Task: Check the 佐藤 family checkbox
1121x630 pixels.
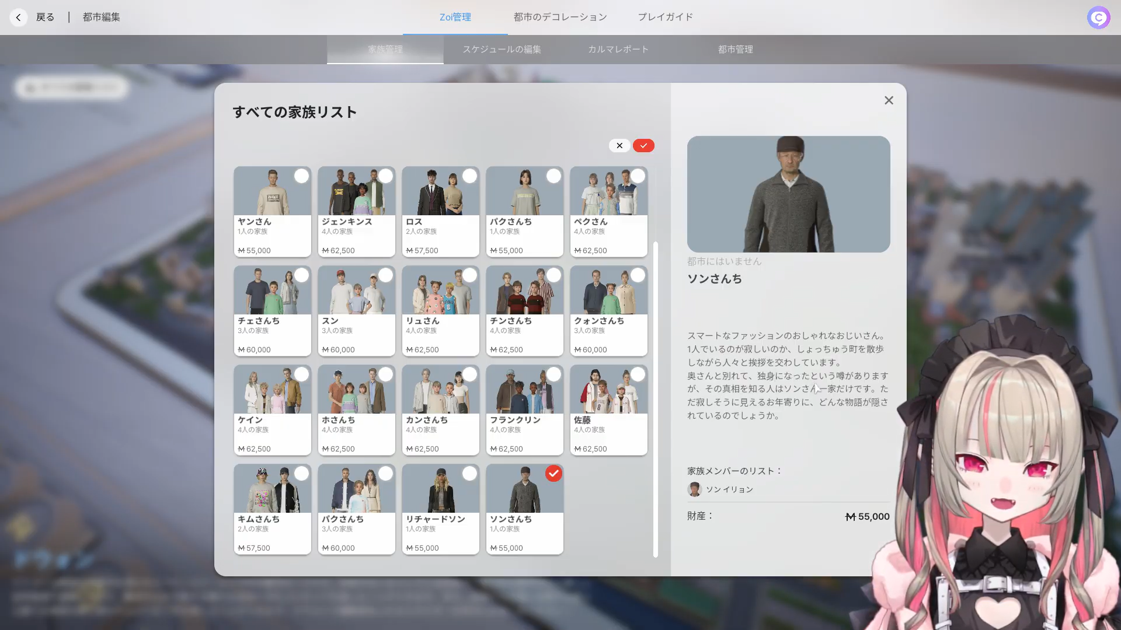Action: pyautogui.click(x=638, y=374)
